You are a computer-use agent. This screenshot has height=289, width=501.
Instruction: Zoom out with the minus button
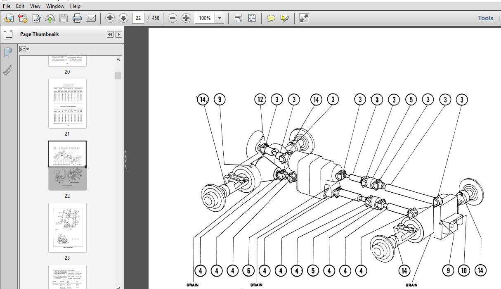pyautogui.click(x=173, y=18)
